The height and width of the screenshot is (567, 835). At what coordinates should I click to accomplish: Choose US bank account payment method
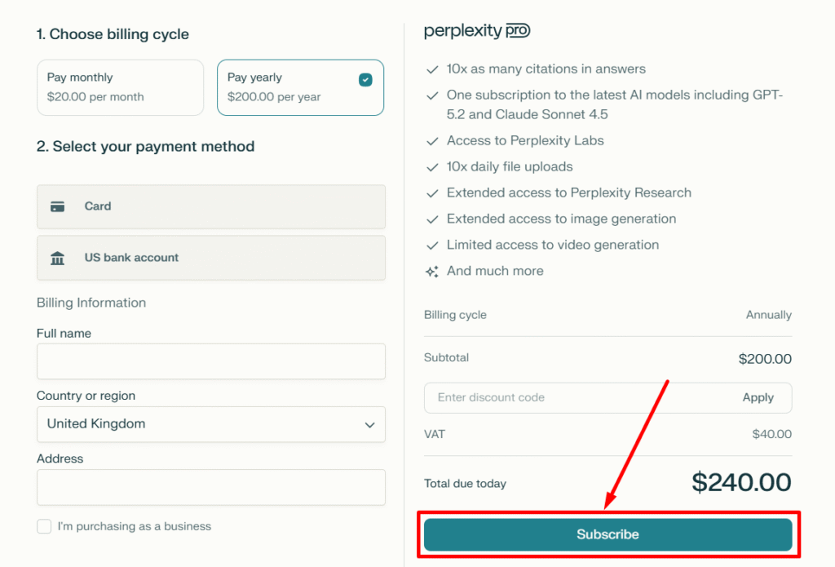pos(210,258)
